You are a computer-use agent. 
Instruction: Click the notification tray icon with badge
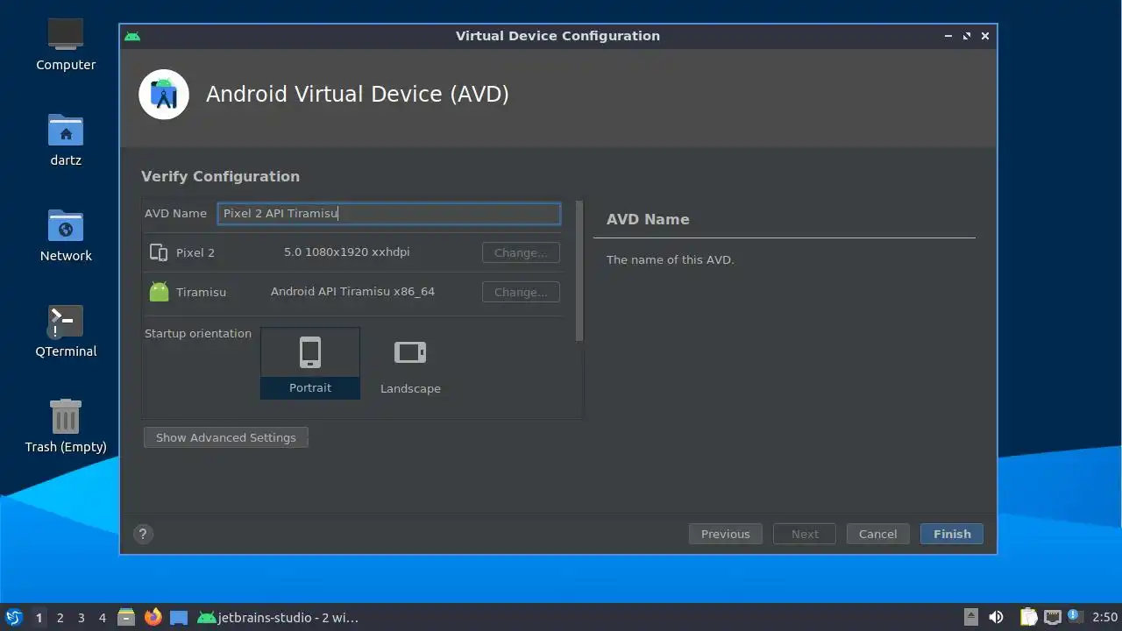(1074, 617)
